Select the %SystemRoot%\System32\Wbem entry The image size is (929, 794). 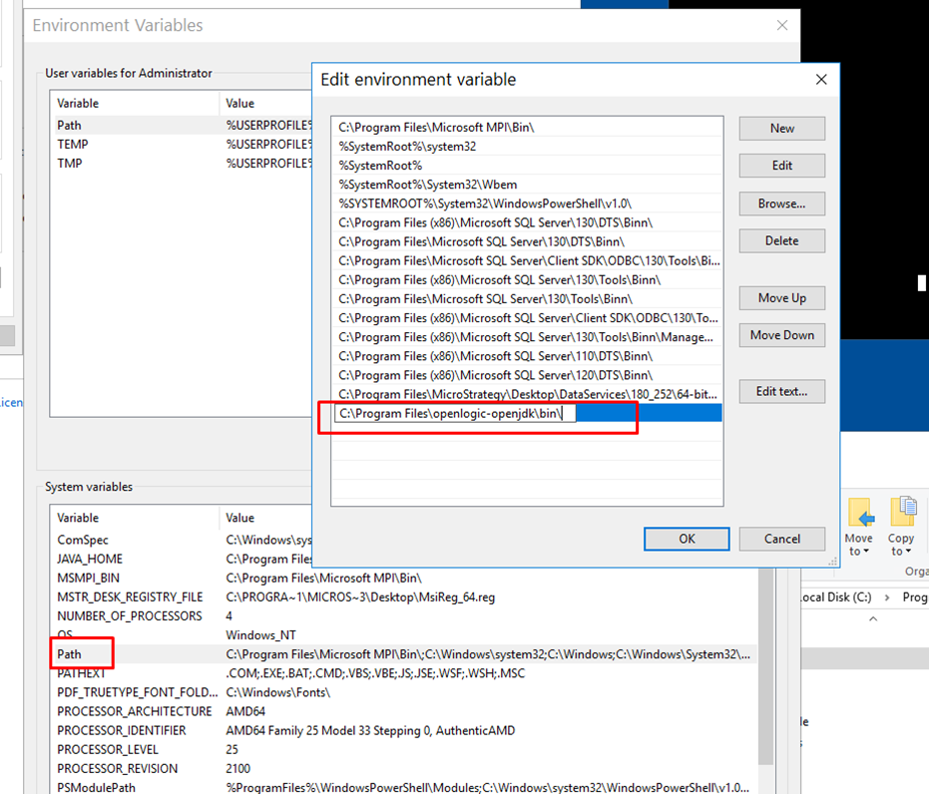tap(527, 185)
